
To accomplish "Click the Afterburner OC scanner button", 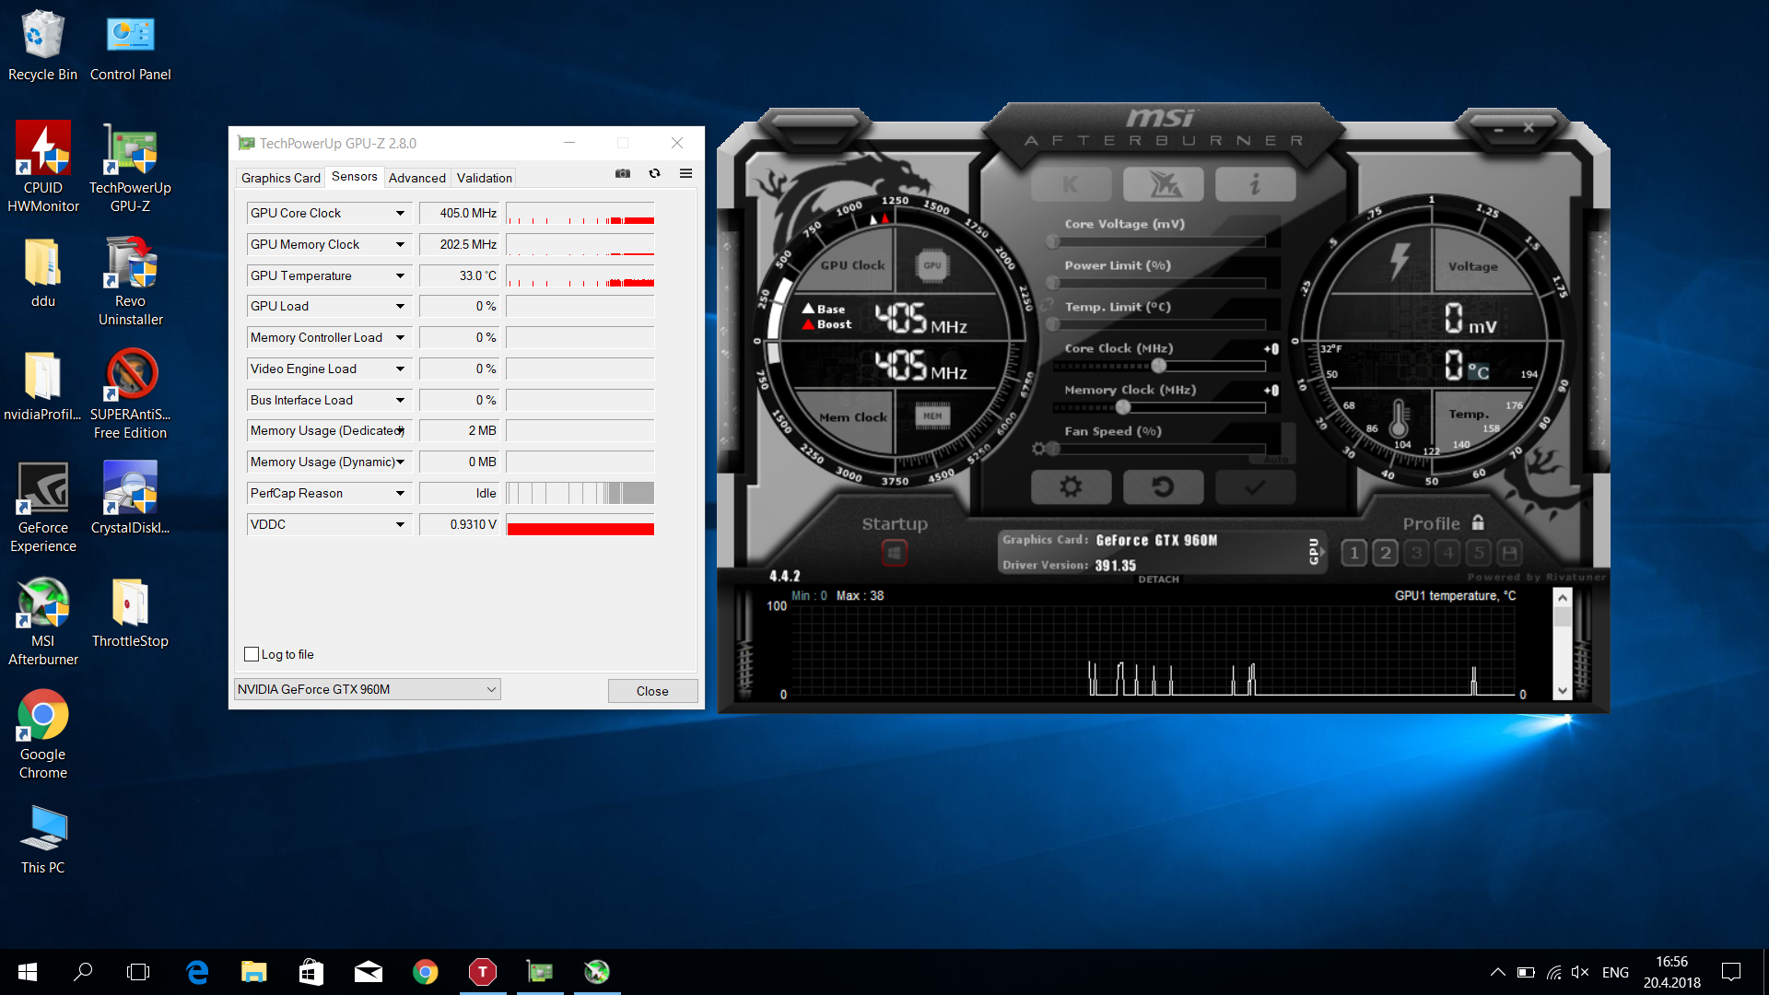I will coord(1163,184).
